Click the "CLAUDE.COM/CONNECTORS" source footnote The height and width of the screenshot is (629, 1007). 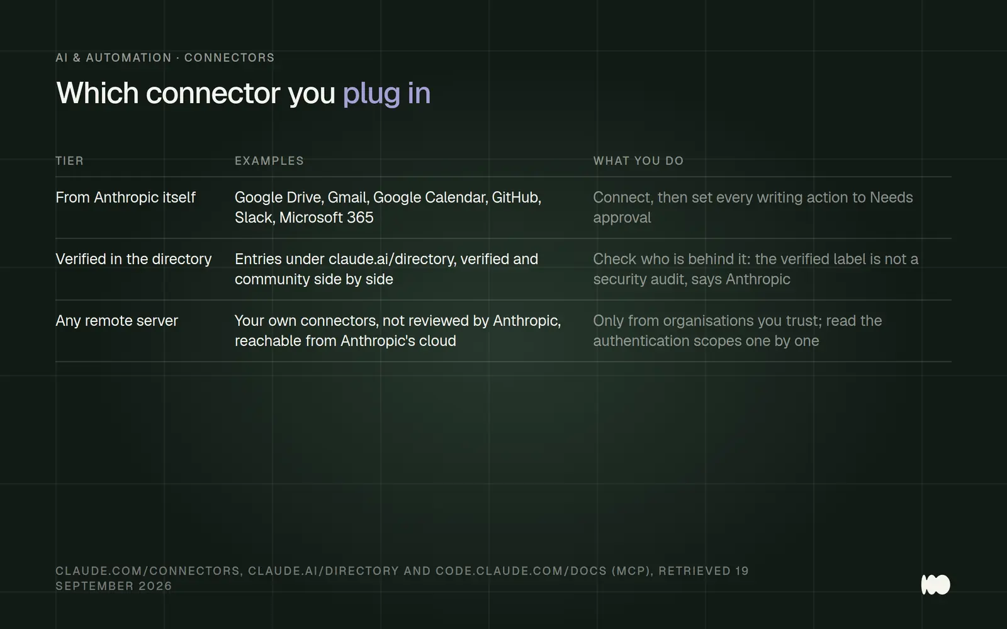tap(402, 579)
